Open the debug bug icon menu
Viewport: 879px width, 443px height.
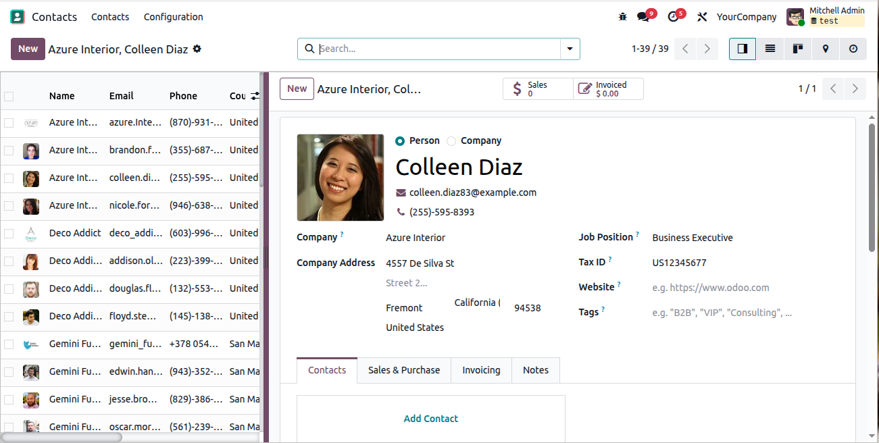tap(622, 17)
